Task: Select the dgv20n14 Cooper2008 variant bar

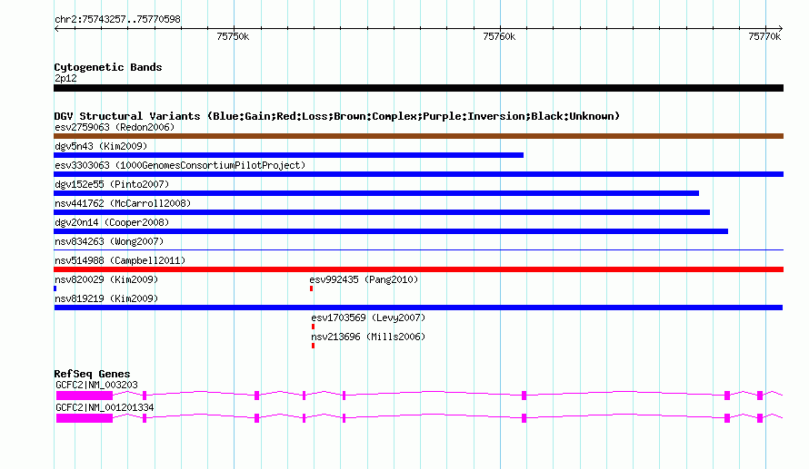Action: [x=391, y=231]
